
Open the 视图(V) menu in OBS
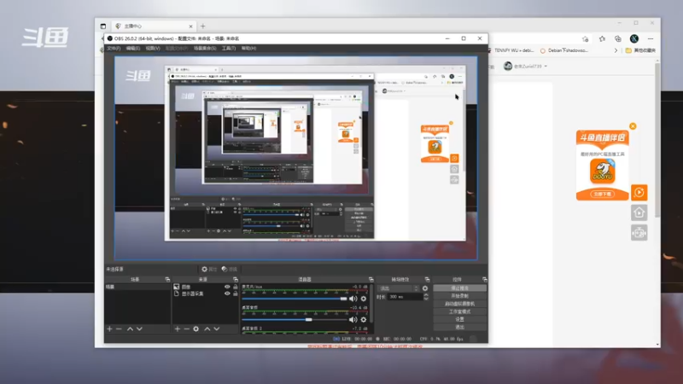153,49
